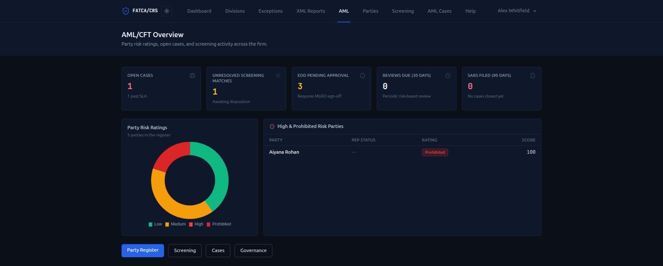This screenshot has width=663, height=266.
Task: Click the score value 100
Action: [x=531, y=152]
